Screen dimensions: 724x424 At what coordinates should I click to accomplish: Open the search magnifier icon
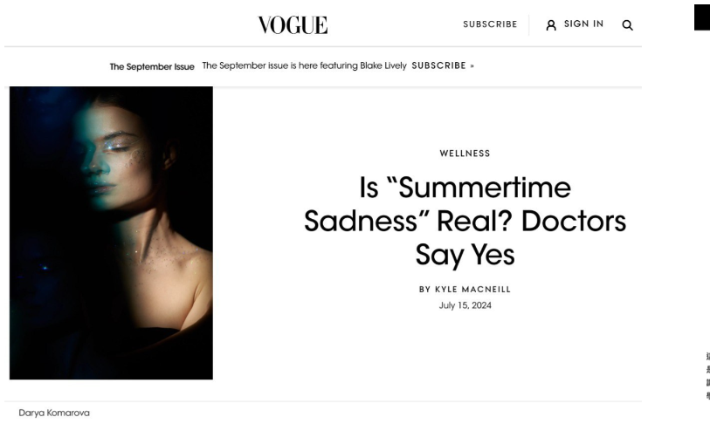[627, 25]
